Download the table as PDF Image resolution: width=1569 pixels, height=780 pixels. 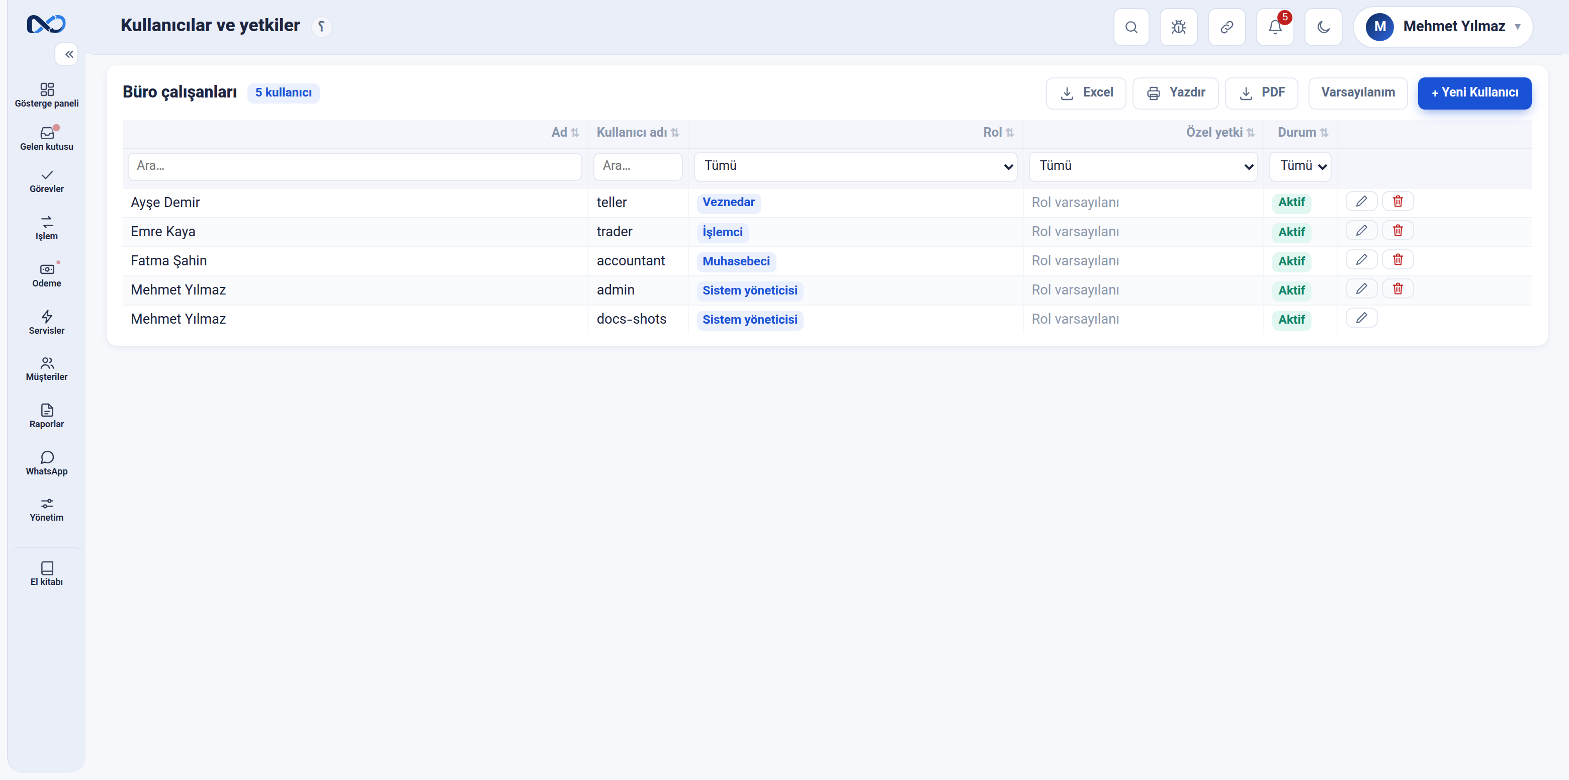[x=1261, y=93]
